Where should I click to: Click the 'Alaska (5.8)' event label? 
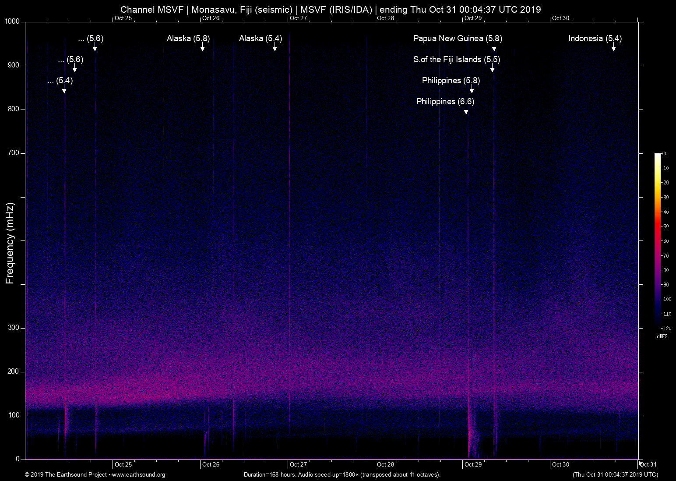188,39
